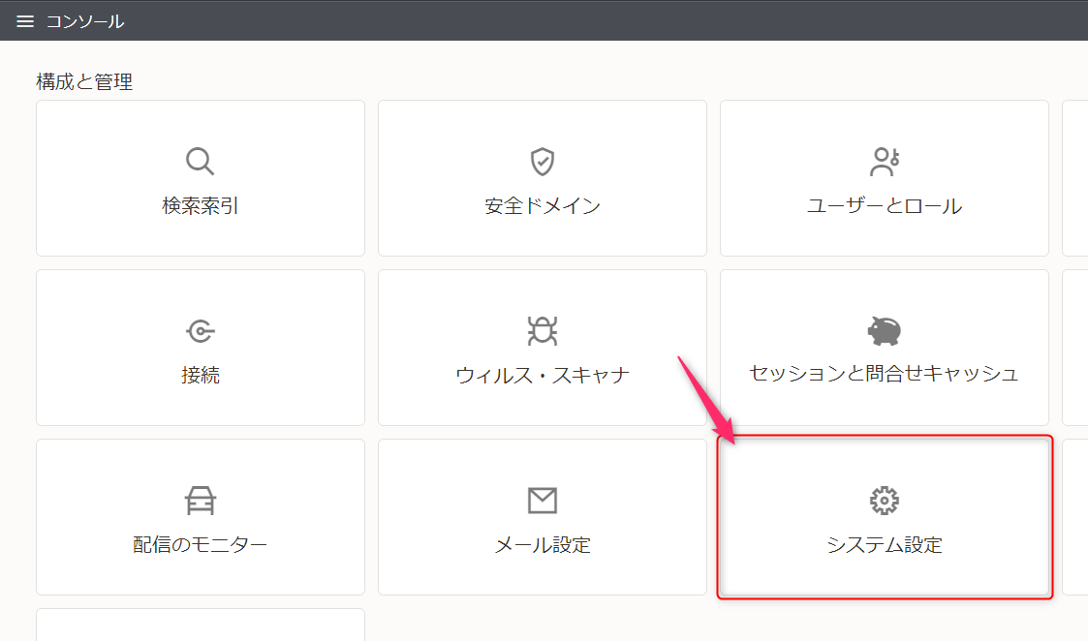The width and height of the screenshot is (1088, 641).
Task: Open the メール設定 label
Action: pyautogui.click(x=542, y=545)
